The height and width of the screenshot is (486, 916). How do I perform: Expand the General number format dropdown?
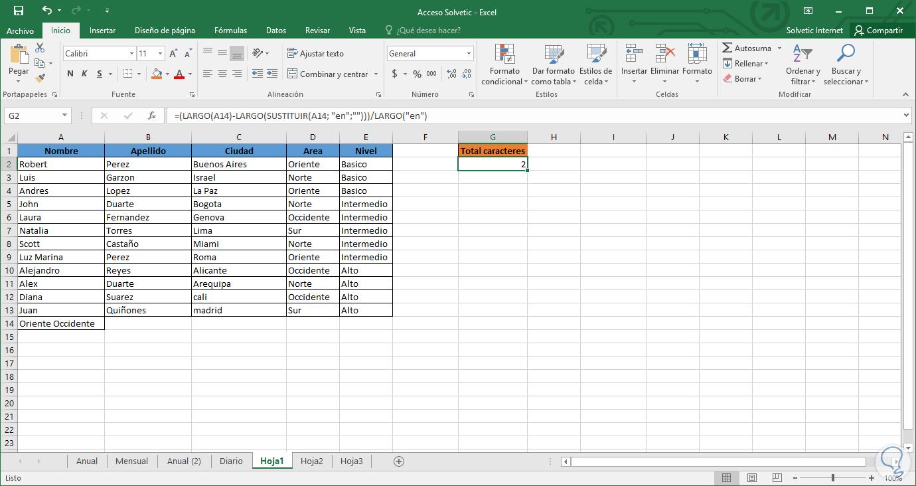click(469, 54)
